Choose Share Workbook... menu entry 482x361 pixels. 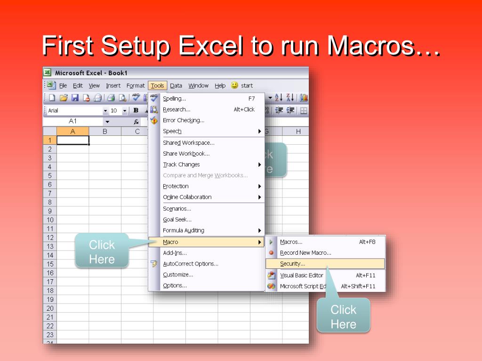206,154
